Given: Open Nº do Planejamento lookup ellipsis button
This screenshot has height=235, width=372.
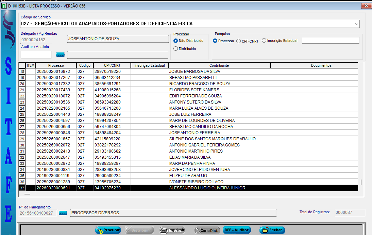Looking at the screenshot, I should [63, 213].
